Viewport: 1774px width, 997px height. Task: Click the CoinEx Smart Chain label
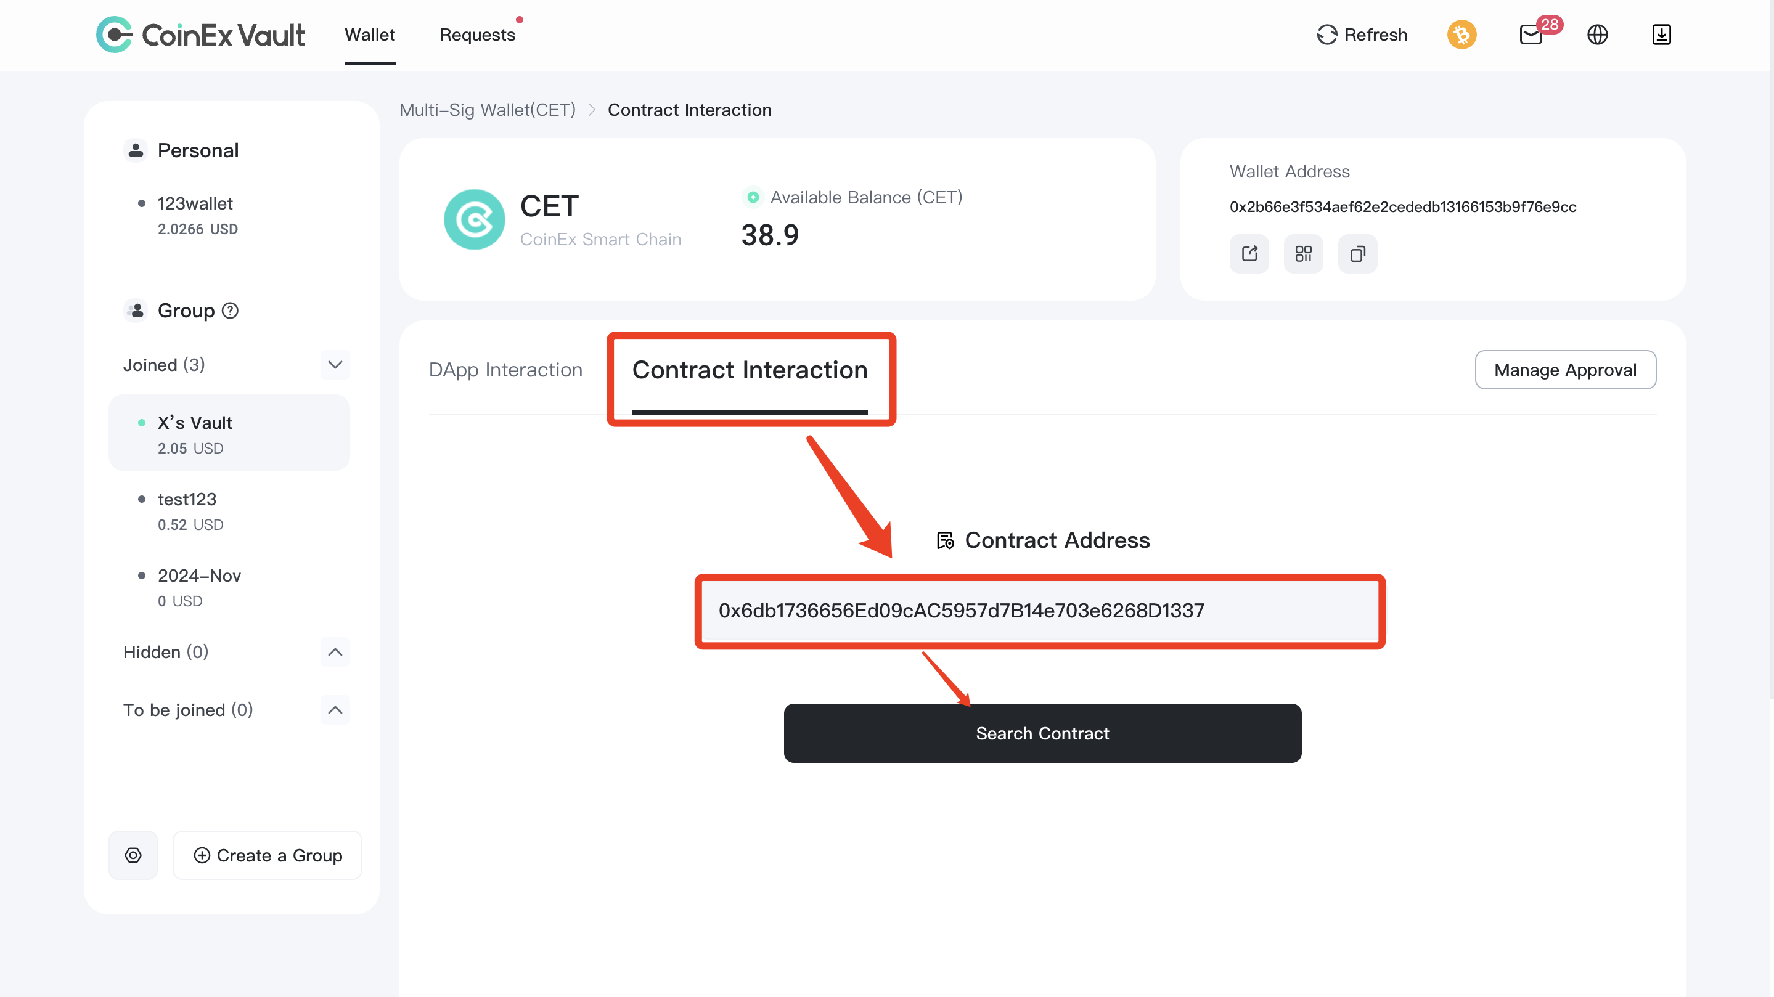click(x=600, y=239)
